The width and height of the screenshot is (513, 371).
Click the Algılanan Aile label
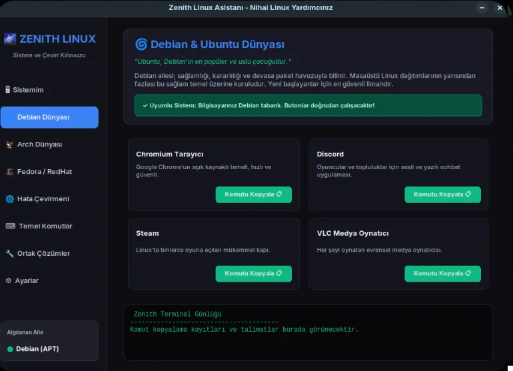pos(25,332)
